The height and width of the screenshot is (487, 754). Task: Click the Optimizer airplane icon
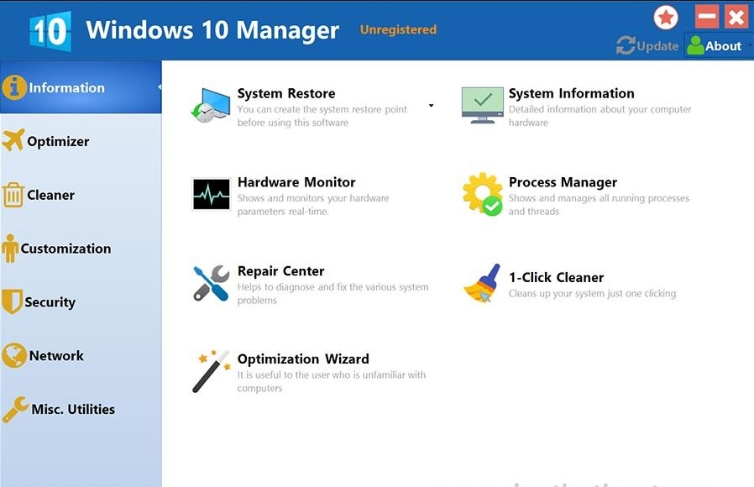13,140
